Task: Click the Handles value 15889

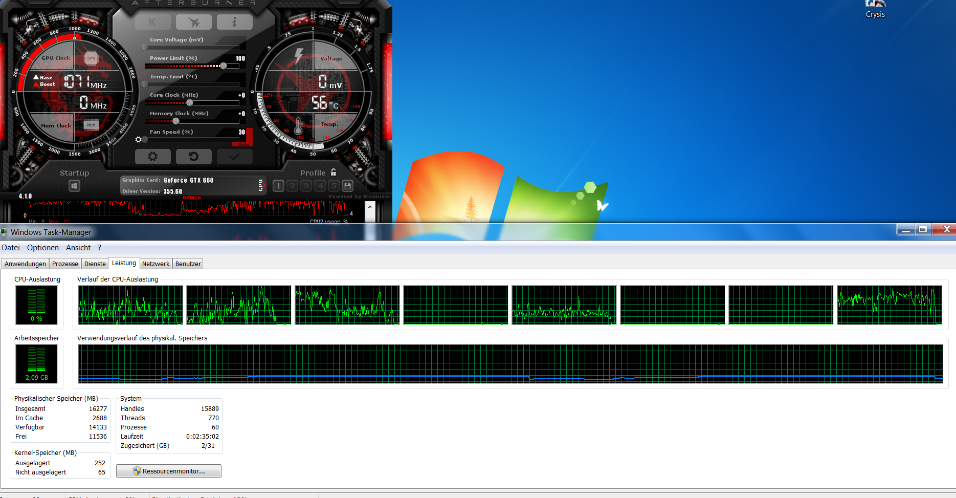Action: click(x=210, y=409)
